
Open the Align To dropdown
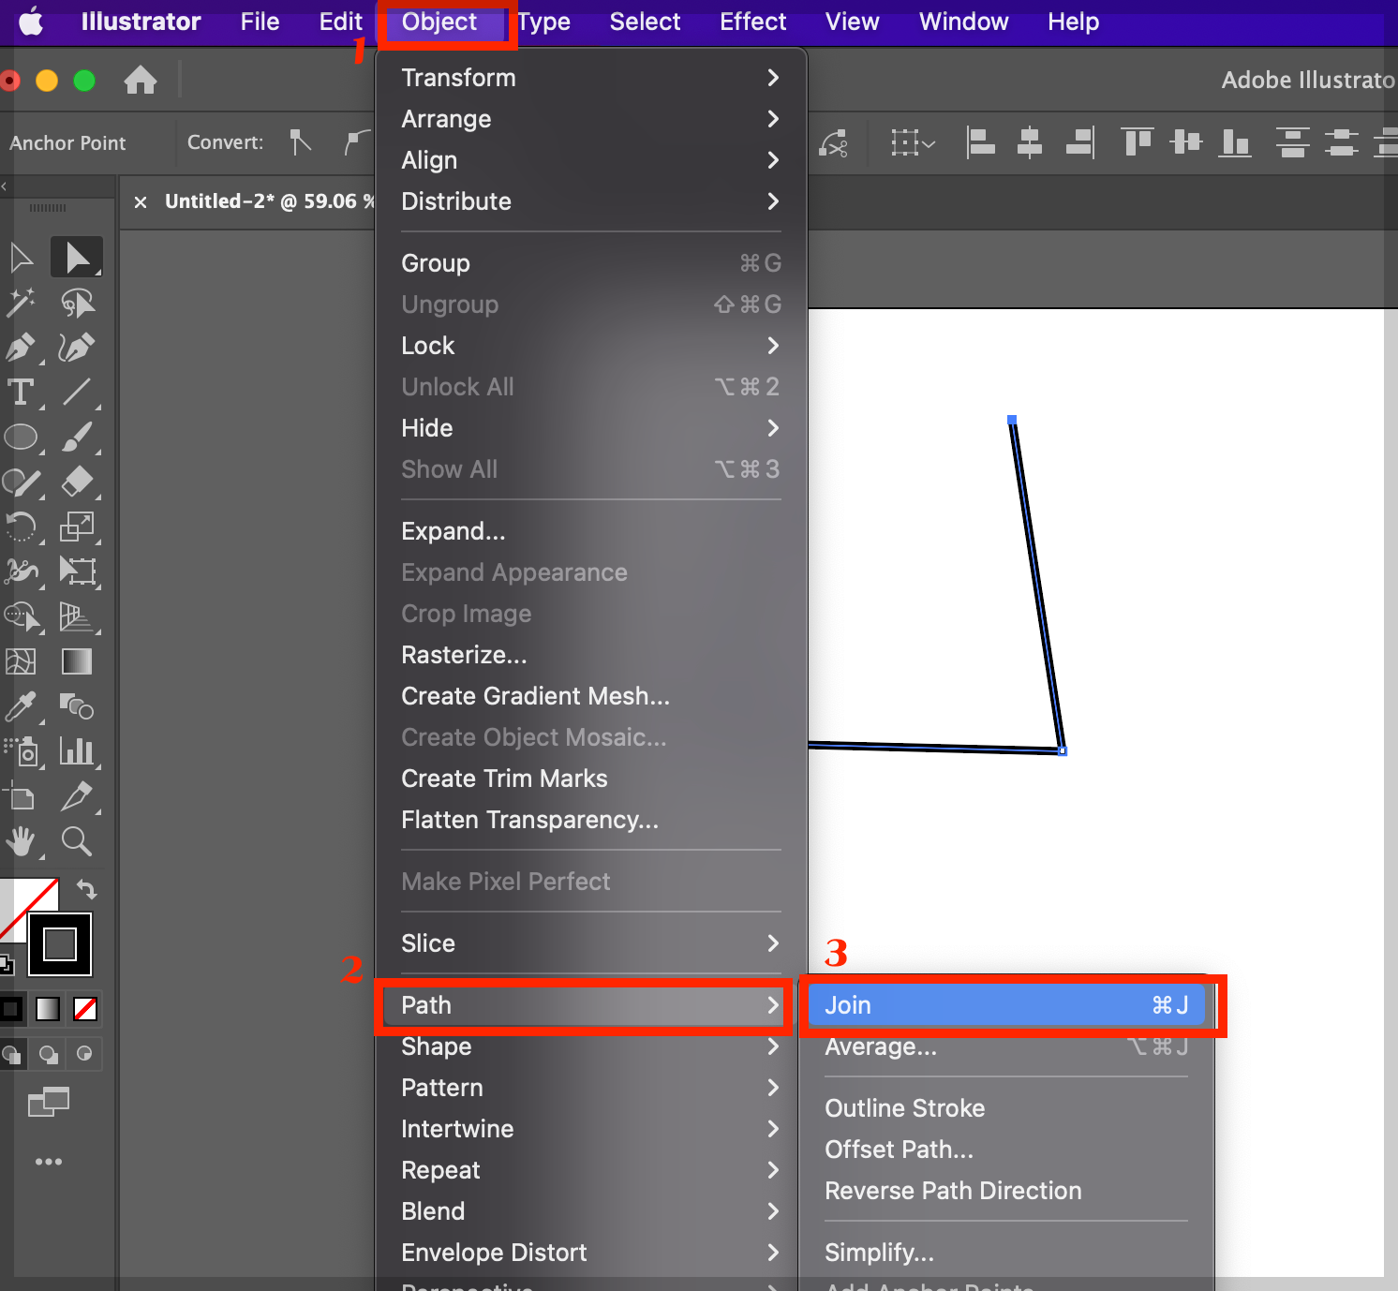(x=913, y=143)
